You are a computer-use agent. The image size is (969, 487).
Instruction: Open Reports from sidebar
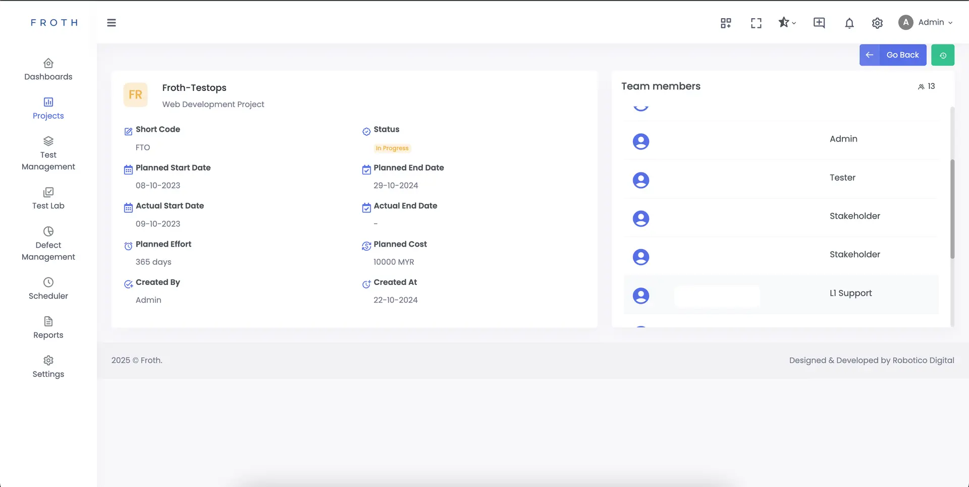tap(48, 328)
